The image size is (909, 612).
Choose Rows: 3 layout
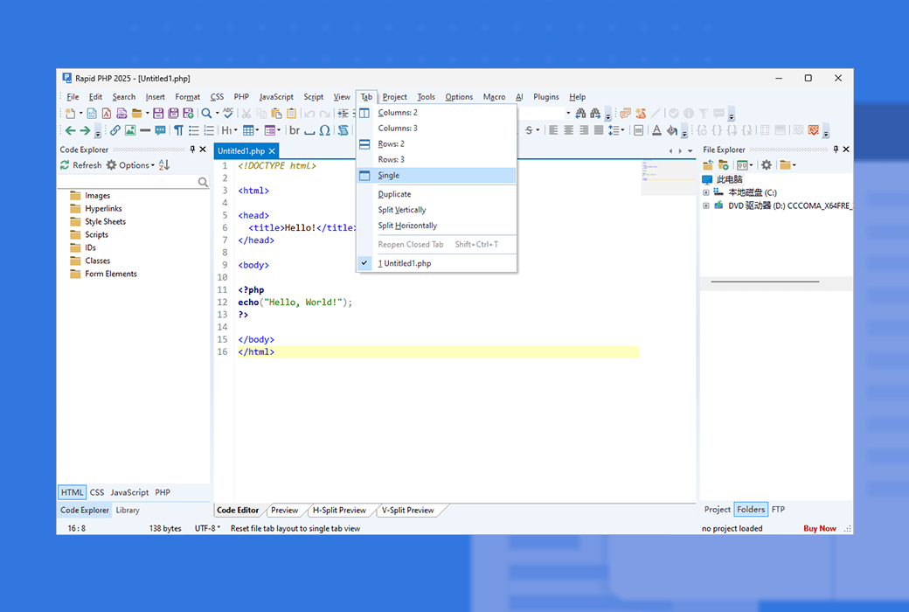point(436,159)
